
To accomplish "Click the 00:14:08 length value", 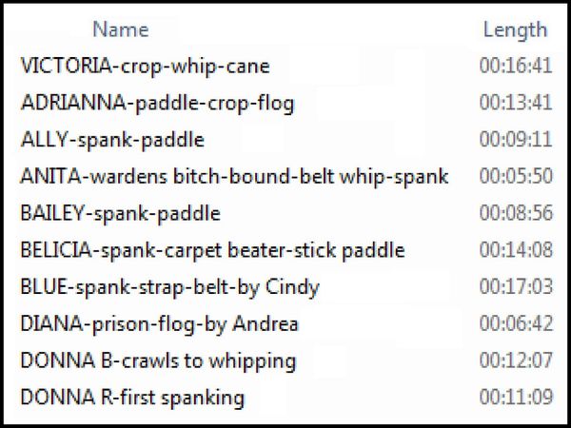I will [x=516, y=249].
